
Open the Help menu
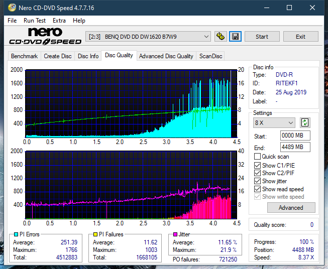pyautogui.click(x=79, y=21)
